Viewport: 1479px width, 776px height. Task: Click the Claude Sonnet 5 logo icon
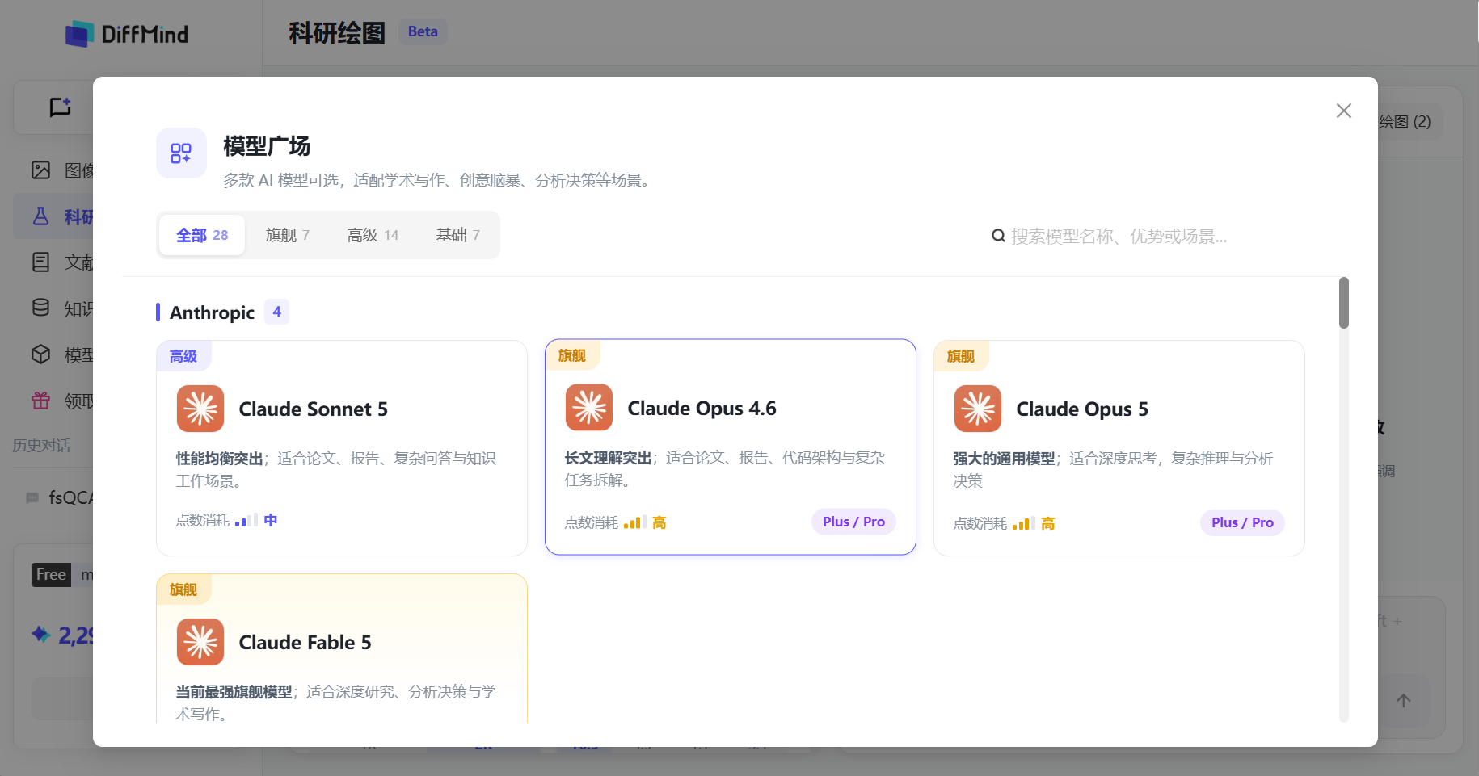tap(200, 409)
